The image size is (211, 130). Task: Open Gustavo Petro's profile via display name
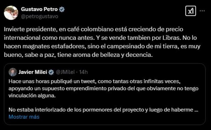40,10
